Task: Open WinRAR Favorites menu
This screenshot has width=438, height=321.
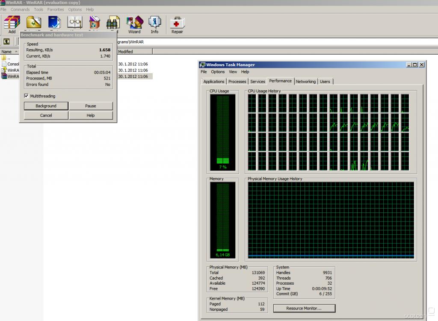Action: click(56, 9)
